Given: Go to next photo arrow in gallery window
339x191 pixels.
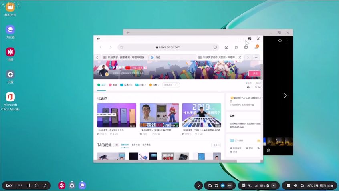Looking at the screenshot, I should coord(285,95).
